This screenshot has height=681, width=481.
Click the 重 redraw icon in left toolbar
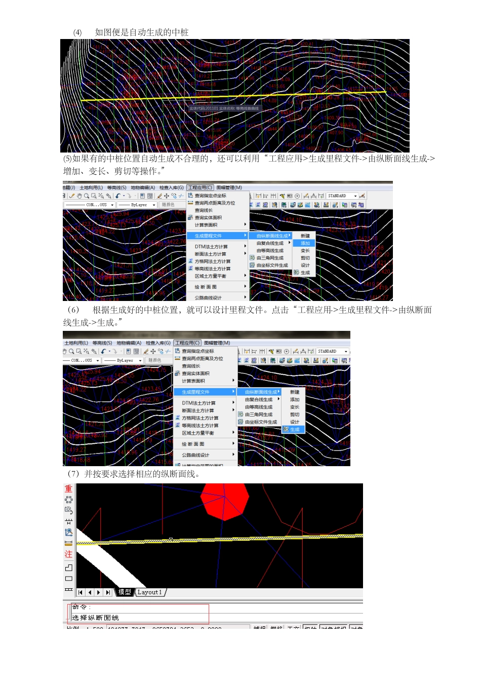pyautogui.click(x=68, y=489)
